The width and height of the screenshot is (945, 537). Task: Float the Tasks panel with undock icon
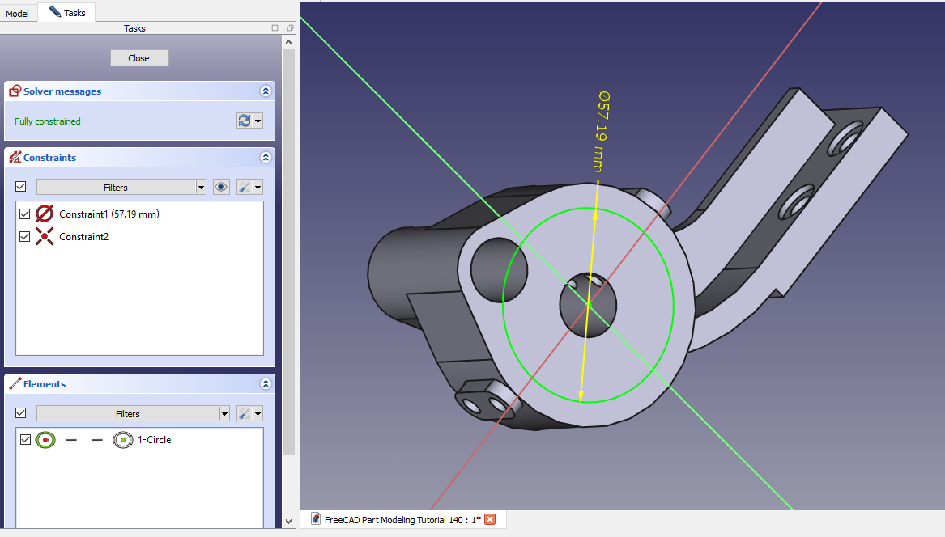[290, 28]
